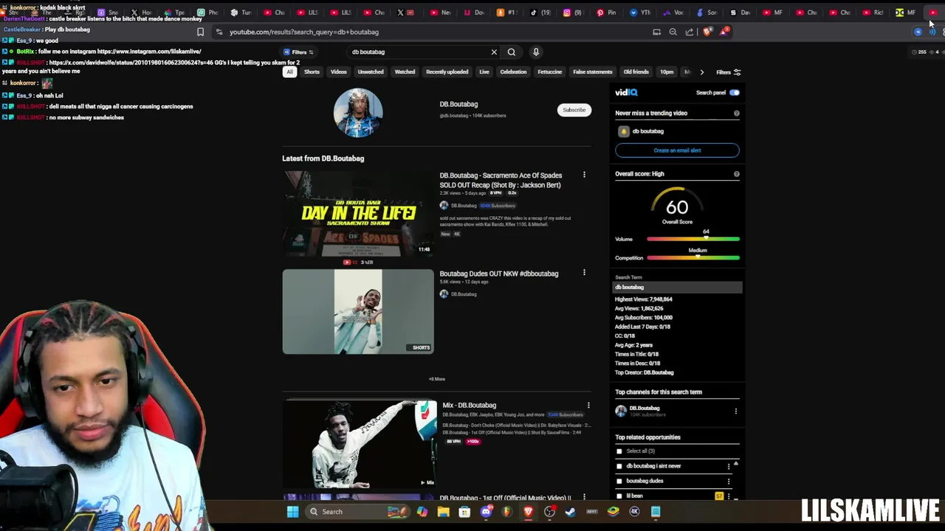Image resolution: width=945 pixels, height=531 pixels.
Task: Select the Celebration filter chip
Action: (513, 72)
